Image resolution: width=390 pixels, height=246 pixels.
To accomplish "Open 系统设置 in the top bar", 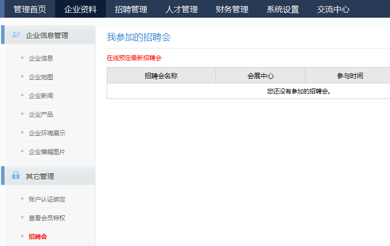I will point(283,9).
